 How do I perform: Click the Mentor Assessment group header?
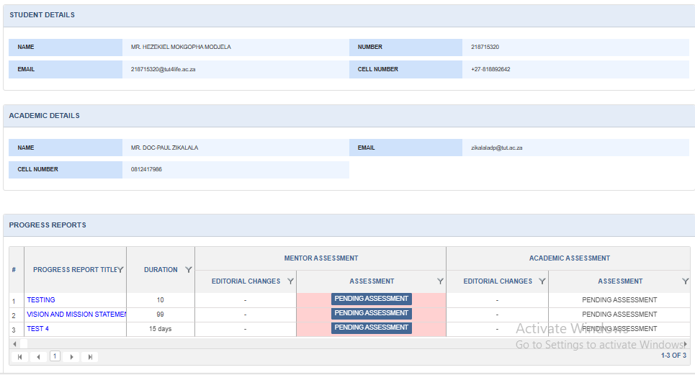click(x=321, y=258)
